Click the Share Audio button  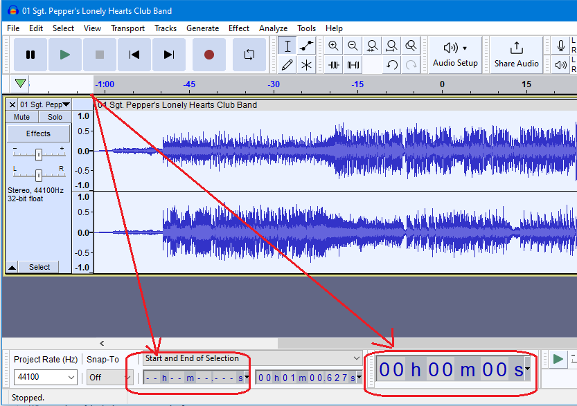[x=516, y=55]
